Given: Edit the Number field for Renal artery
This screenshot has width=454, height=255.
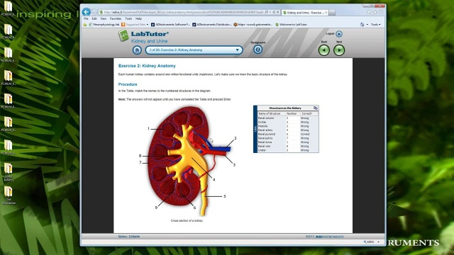Looking at the screenshot, I should (x=293, y=130).
